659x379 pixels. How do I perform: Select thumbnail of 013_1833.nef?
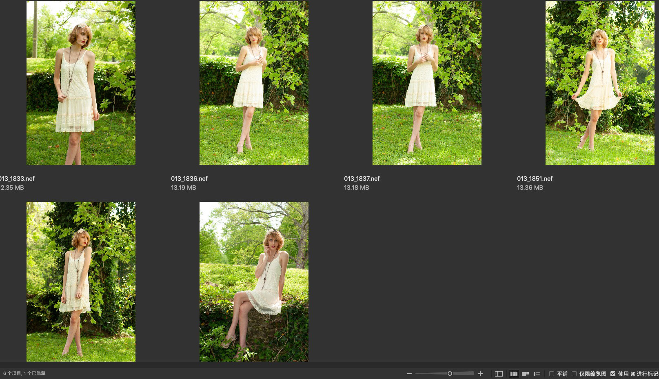[81, 83]
